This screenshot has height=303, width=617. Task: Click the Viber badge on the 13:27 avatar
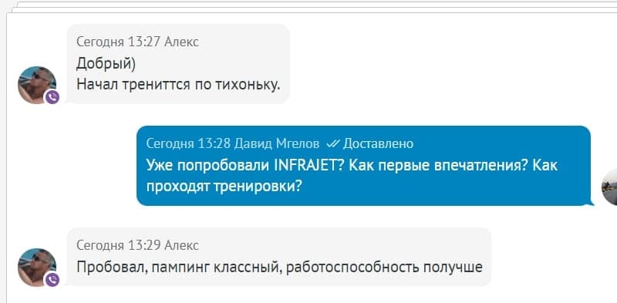(52, 97)
